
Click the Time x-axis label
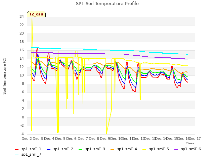tap(190, 143)
